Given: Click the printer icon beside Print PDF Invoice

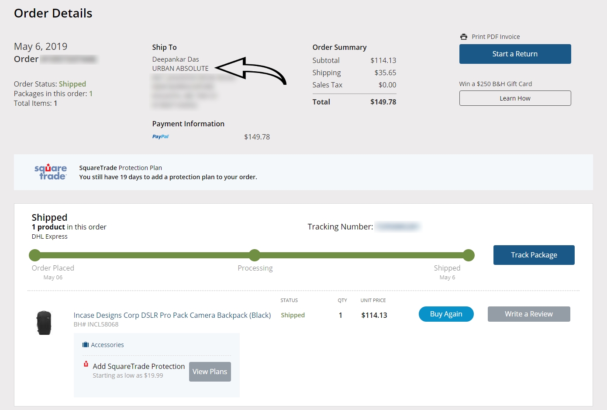Looking at the screenshot, I should tap(463, 37).
